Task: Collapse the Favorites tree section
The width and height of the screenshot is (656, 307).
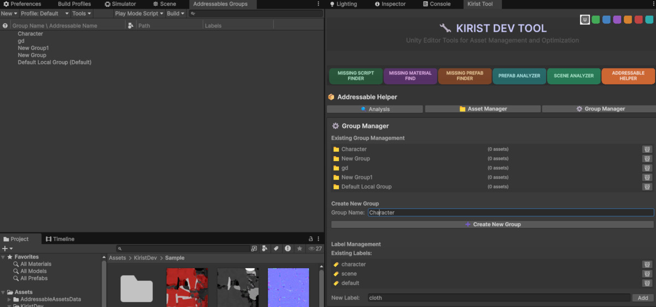Action: pyautogui.click(x=3, y=257)
